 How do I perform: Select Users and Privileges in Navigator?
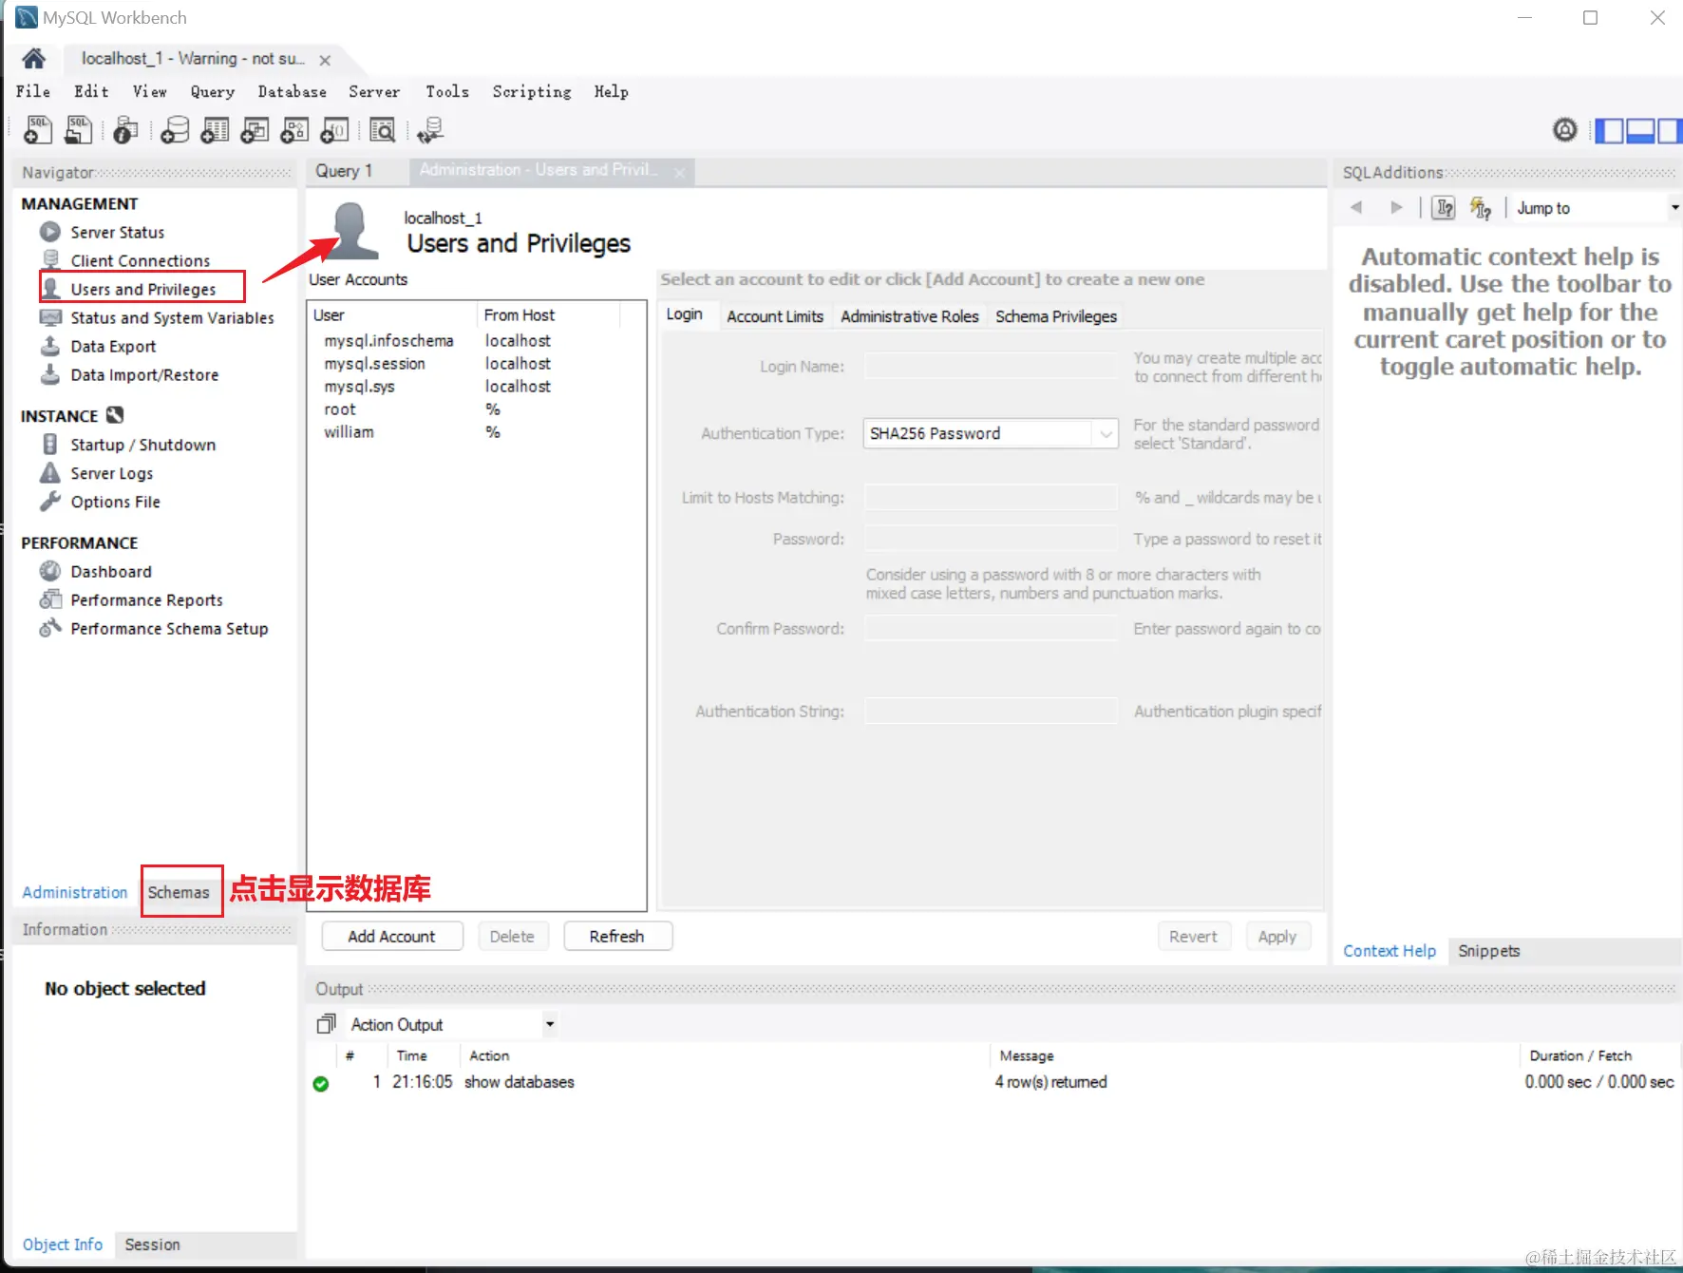(x=143, y=289)
